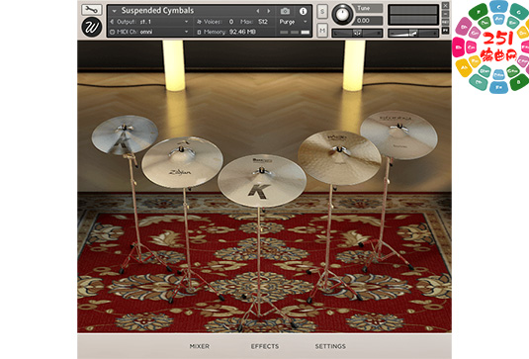Open the wrench edit-mode icon

coord(91,10)
